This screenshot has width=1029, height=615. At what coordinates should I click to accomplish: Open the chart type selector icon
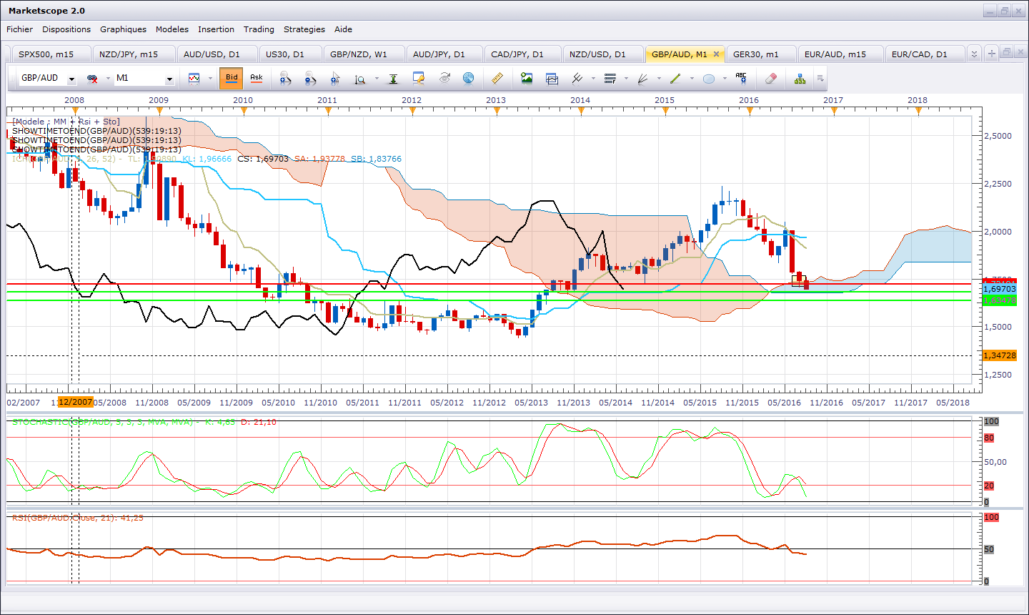pos(194,78)
